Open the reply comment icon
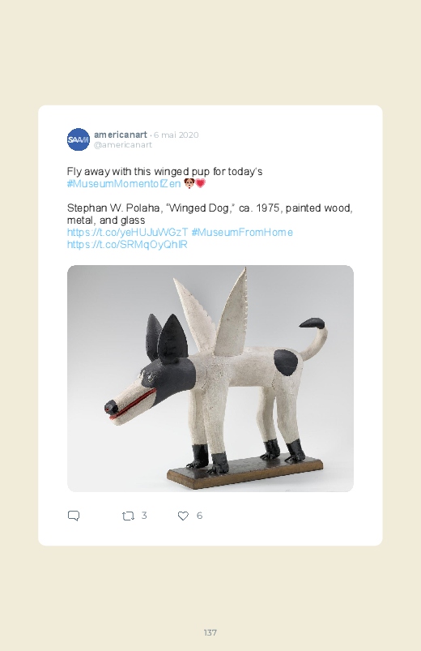The width and height of the screenshot is (421, 651). coord(74,516)
